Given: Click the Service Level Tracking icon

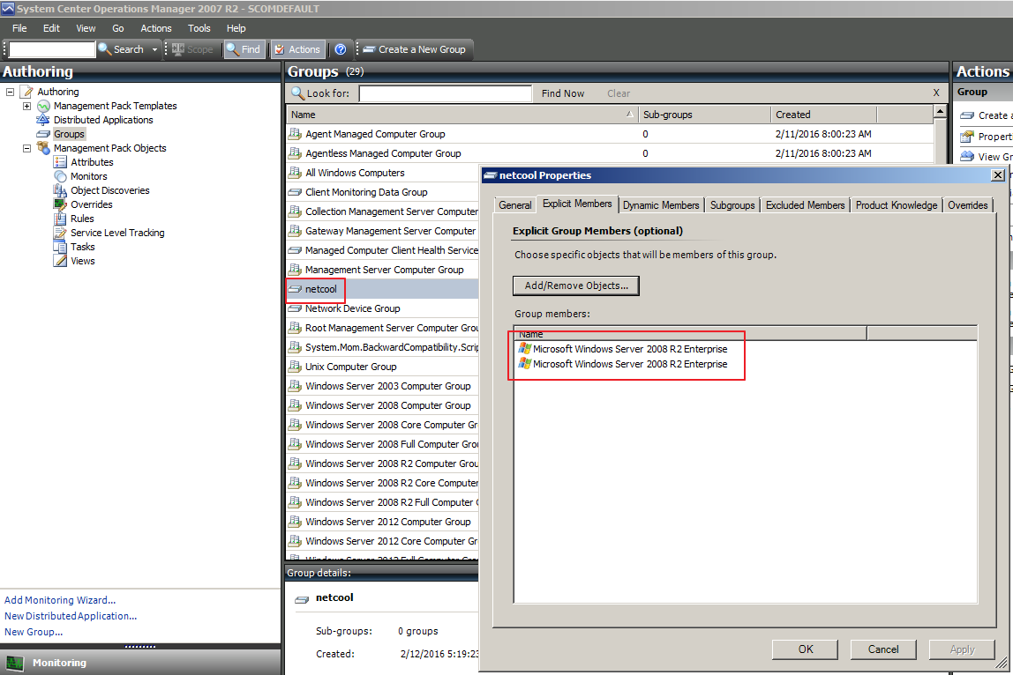Looking at the screenshot, I should 60,233.
